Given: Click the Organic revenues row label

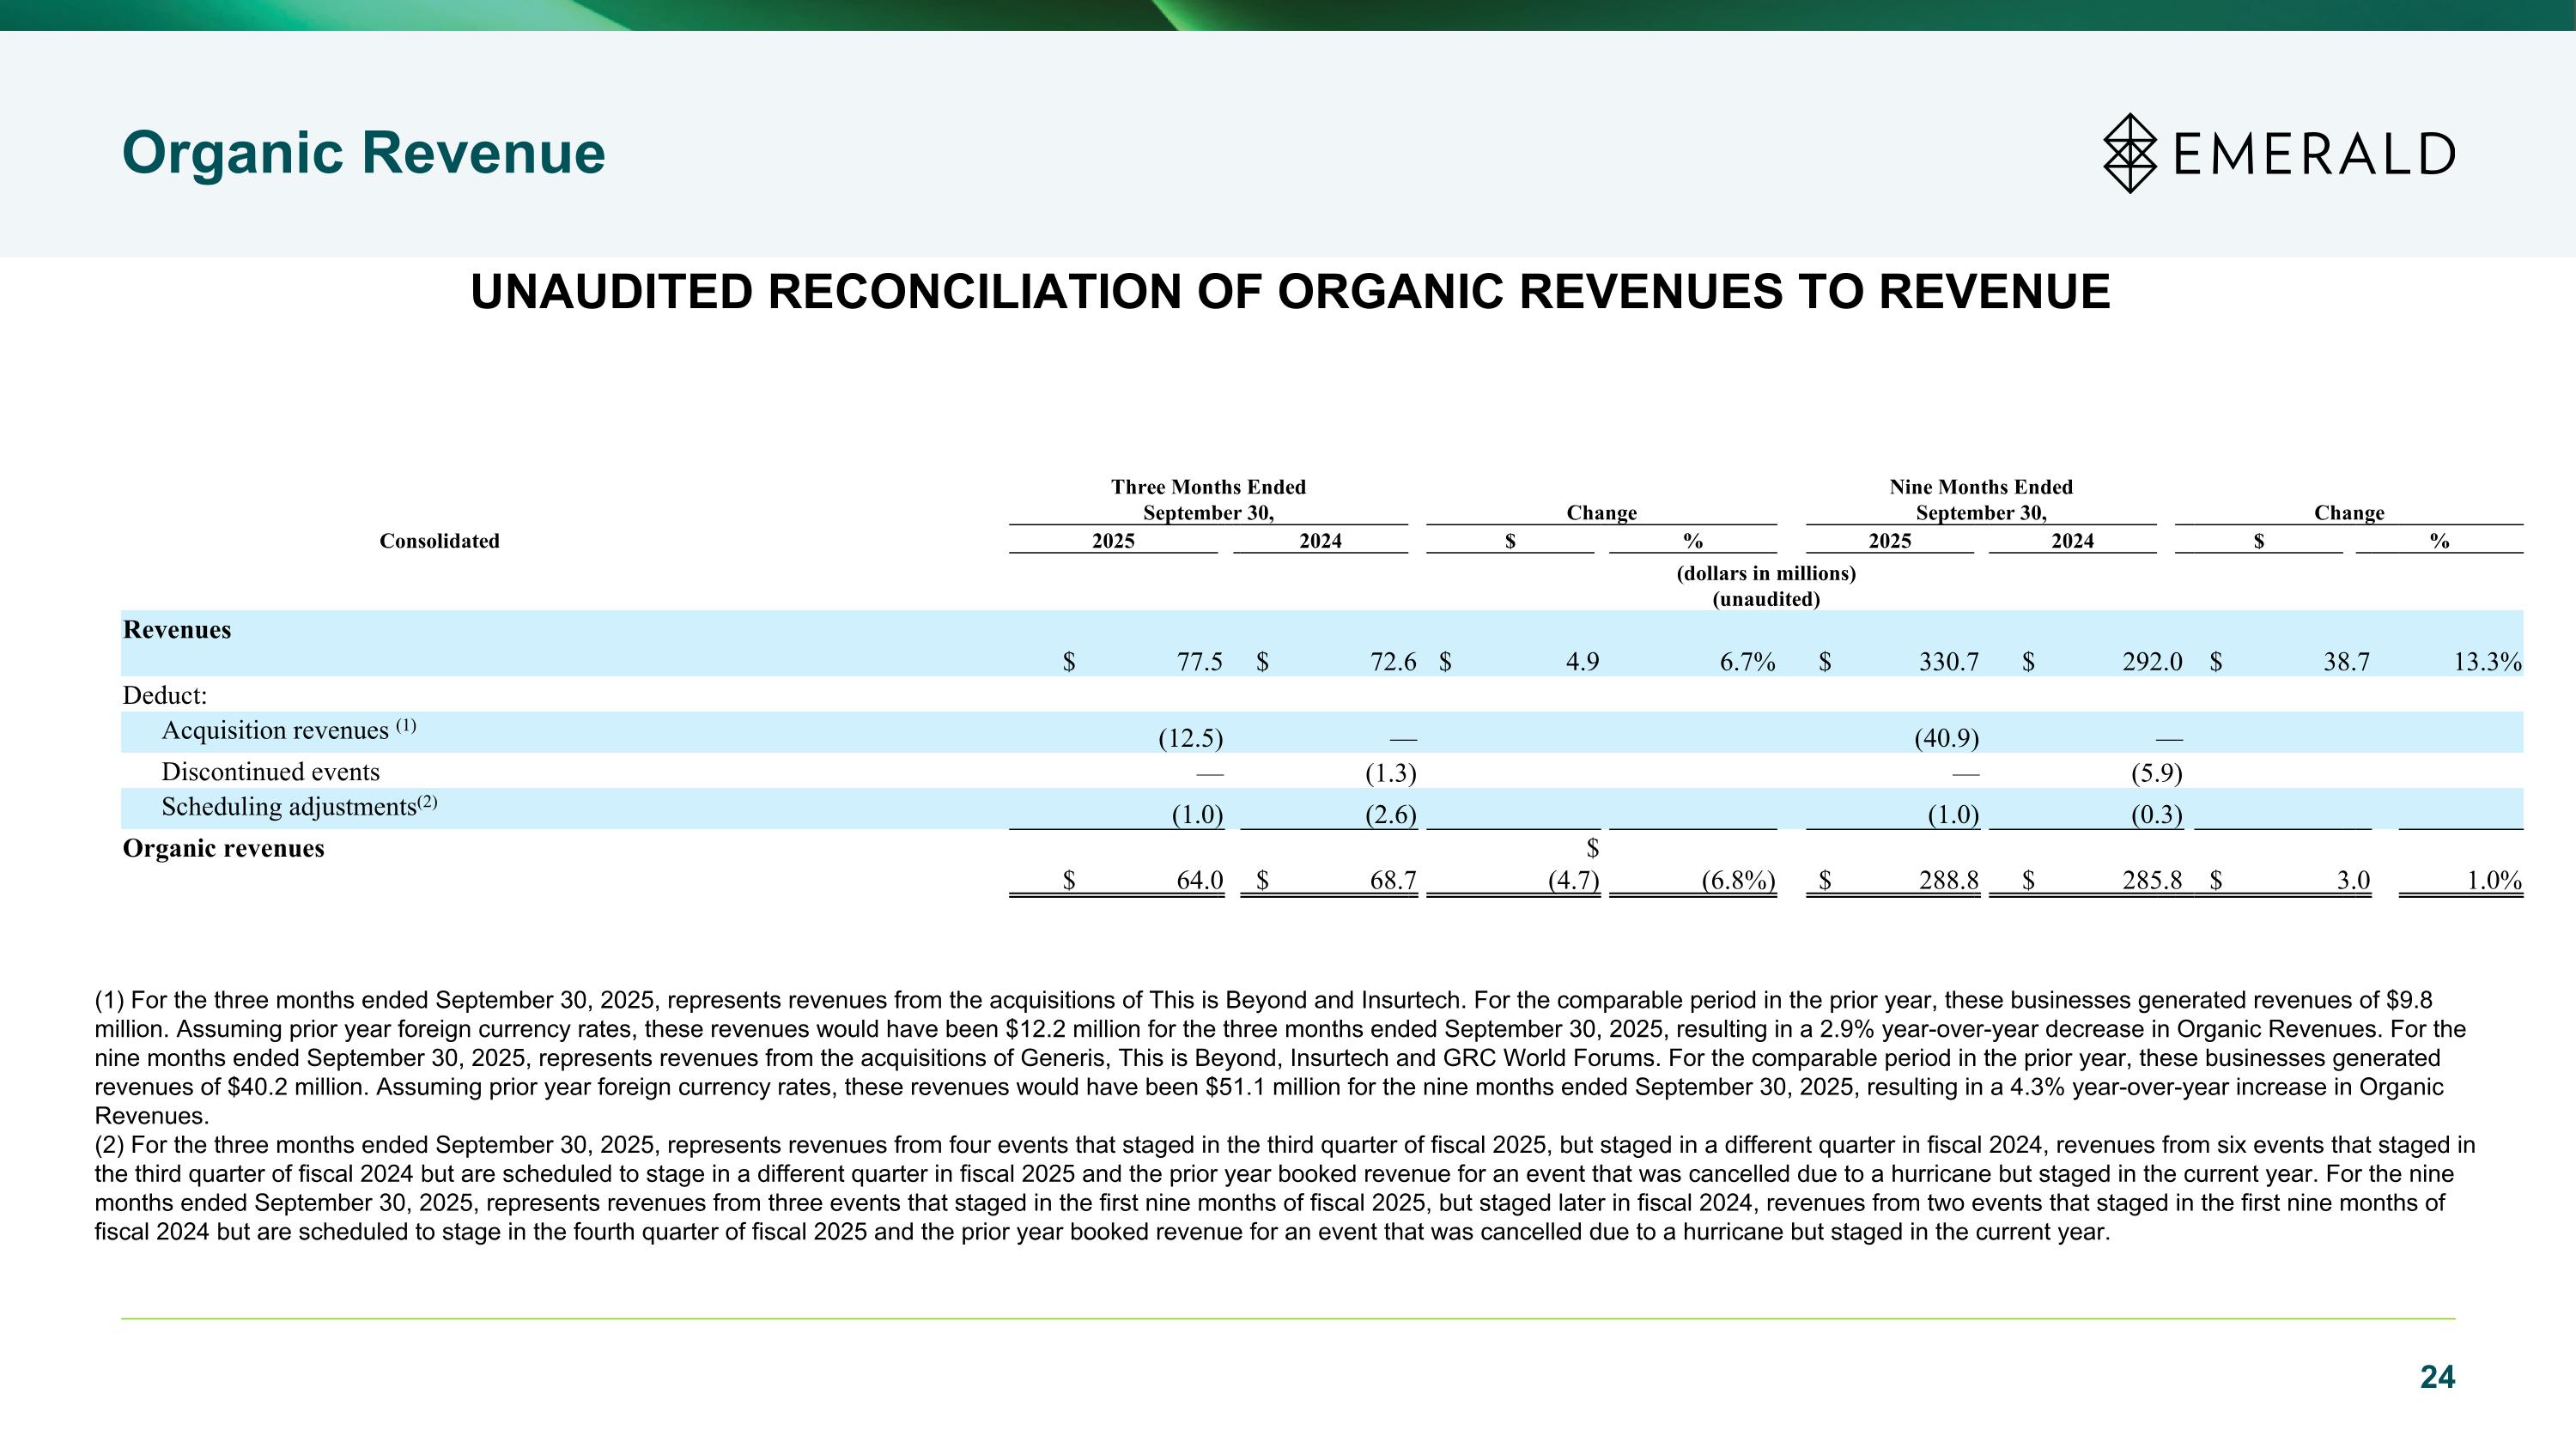Looking at the screenshot, I should coord(223,848).
